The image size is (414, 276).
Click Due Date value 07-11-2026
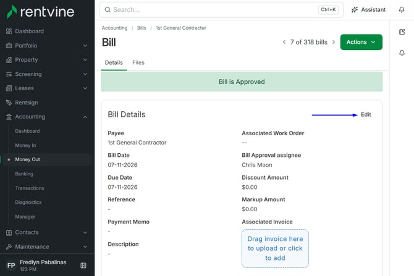[x=122, y=187]
